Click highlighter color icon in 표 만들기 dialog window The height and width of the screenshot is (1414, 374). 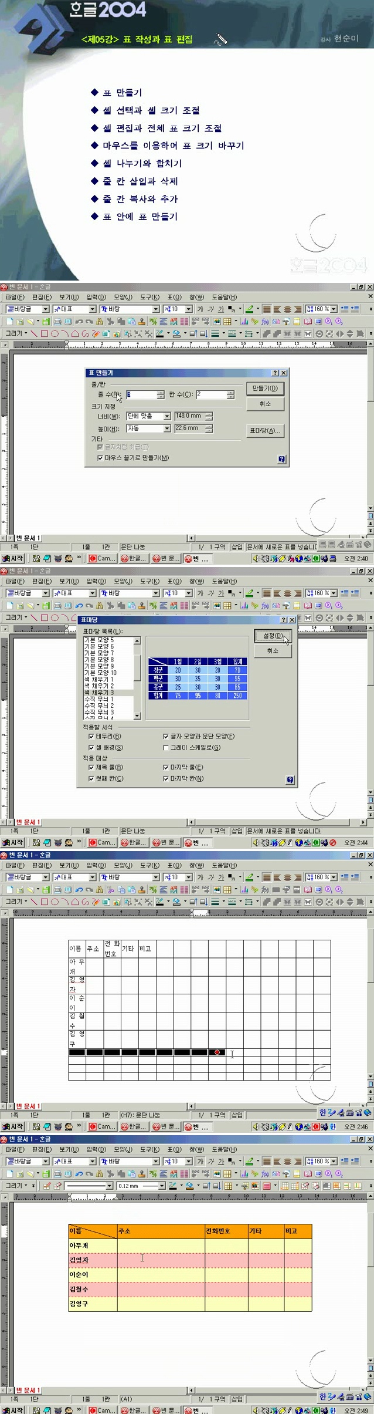coord(250,309)
